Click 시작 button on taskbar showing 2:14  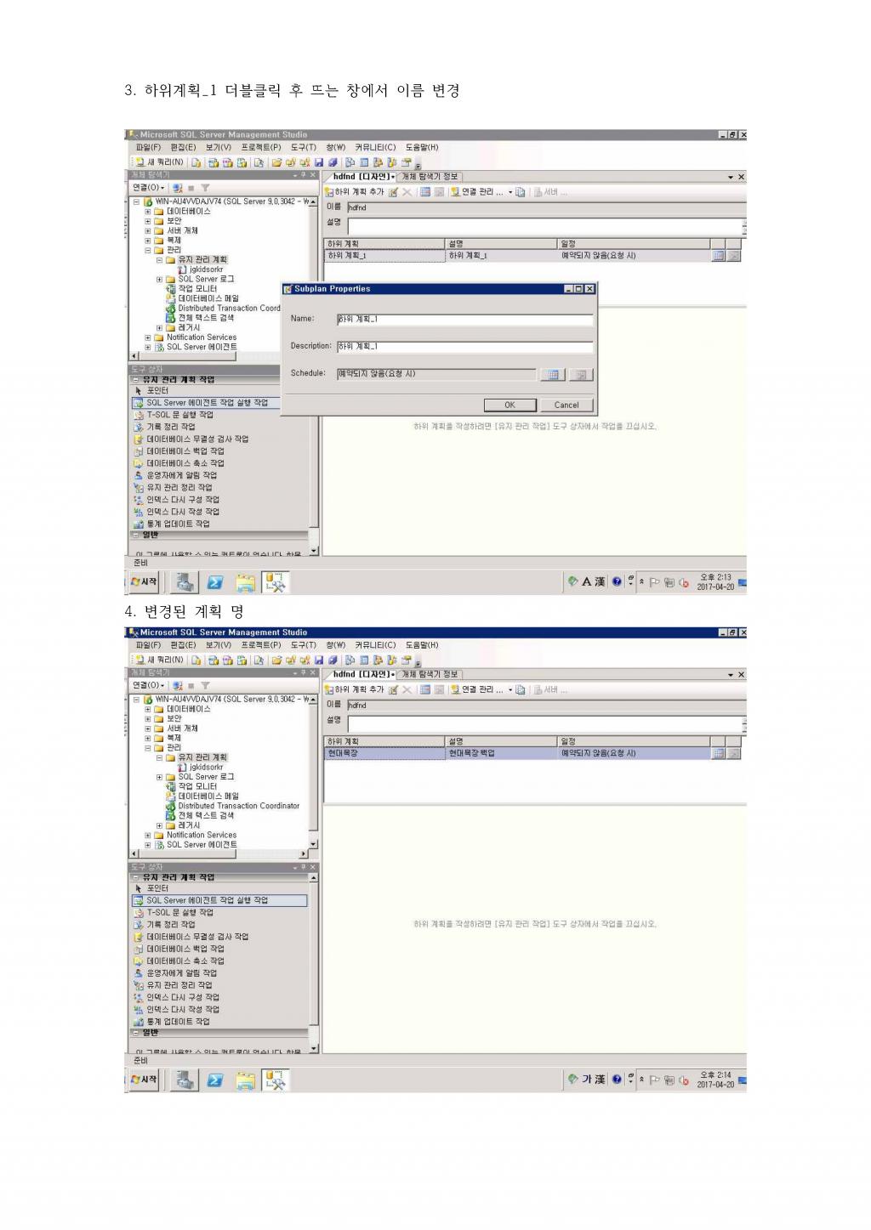click(144, 1080)
